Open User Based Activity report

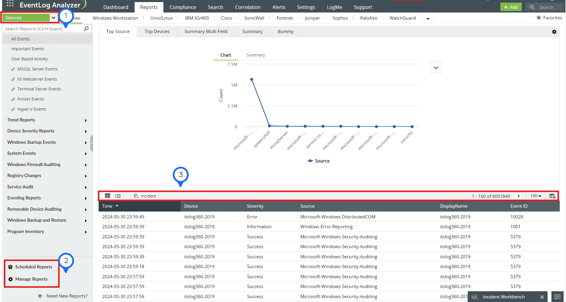29,59
